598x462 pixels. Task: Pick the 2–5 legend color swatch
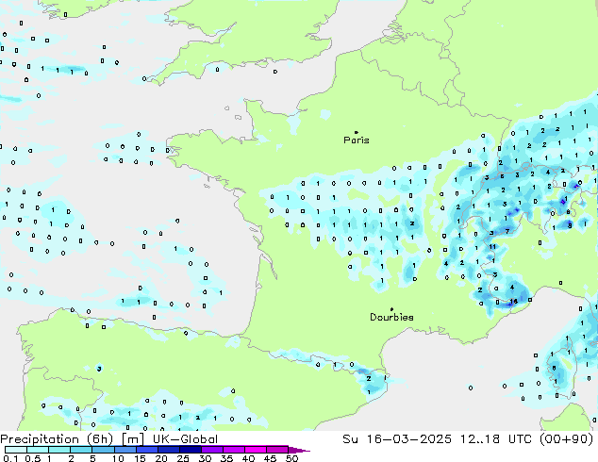(x=81, y=450)
